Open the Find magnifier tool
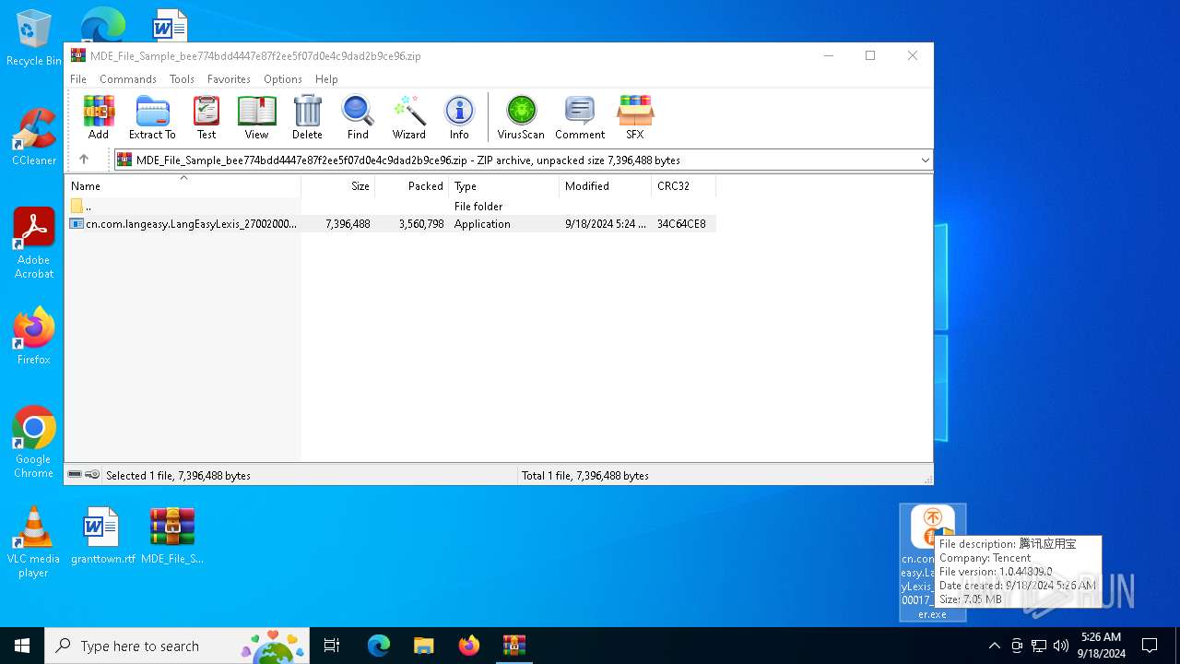The image size is (1180, 664). point(358,117)
